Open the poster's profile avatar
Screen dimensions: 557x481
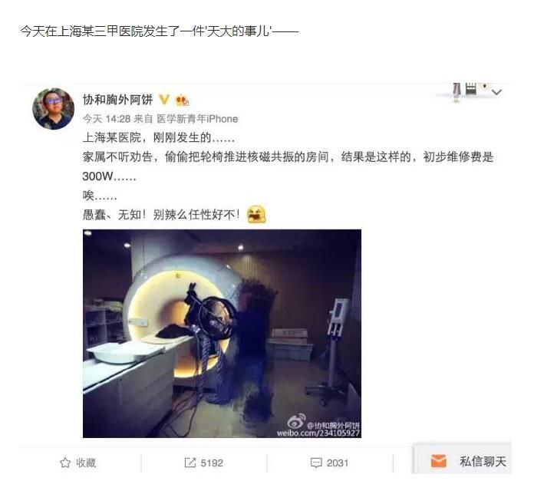coord(53,109)
